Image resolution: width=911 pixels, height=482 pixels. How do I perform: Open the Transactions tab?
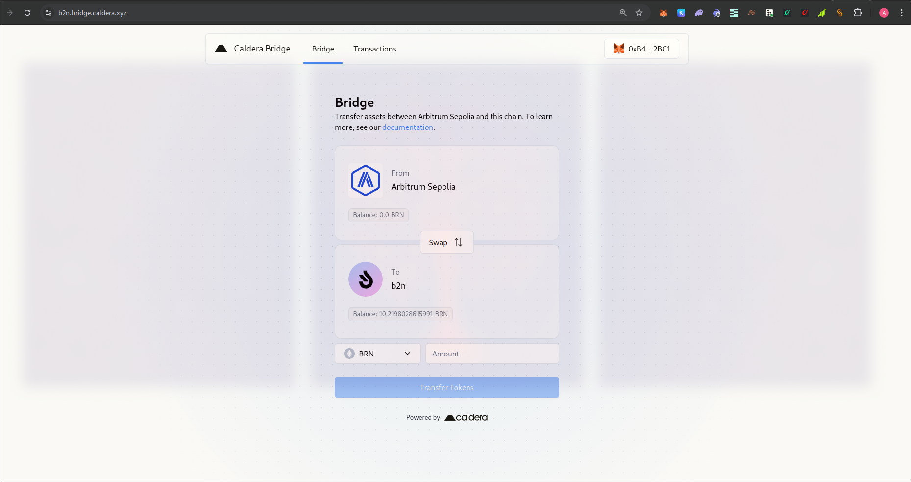375,49
